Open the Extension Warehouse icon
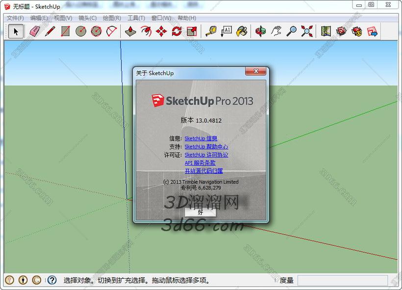This screenshot has height=290, width=402. pos(356,31)
